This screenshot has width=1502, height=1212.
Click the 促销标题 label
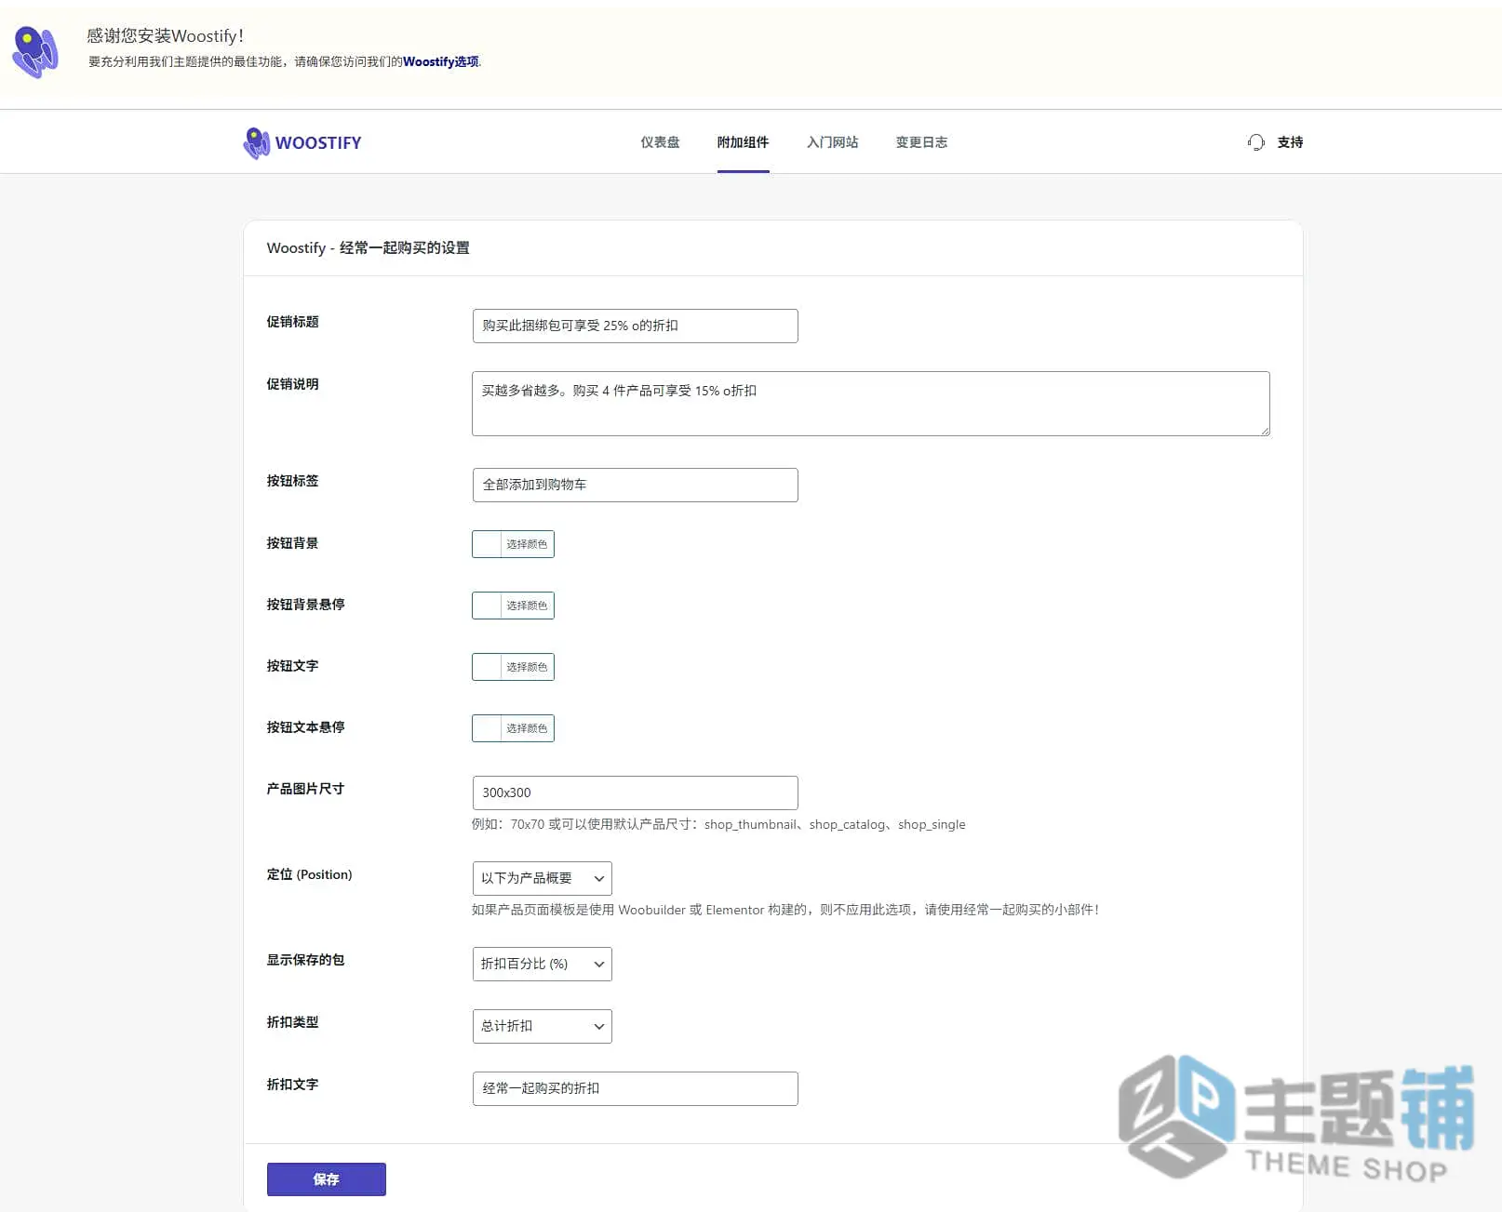292,322
